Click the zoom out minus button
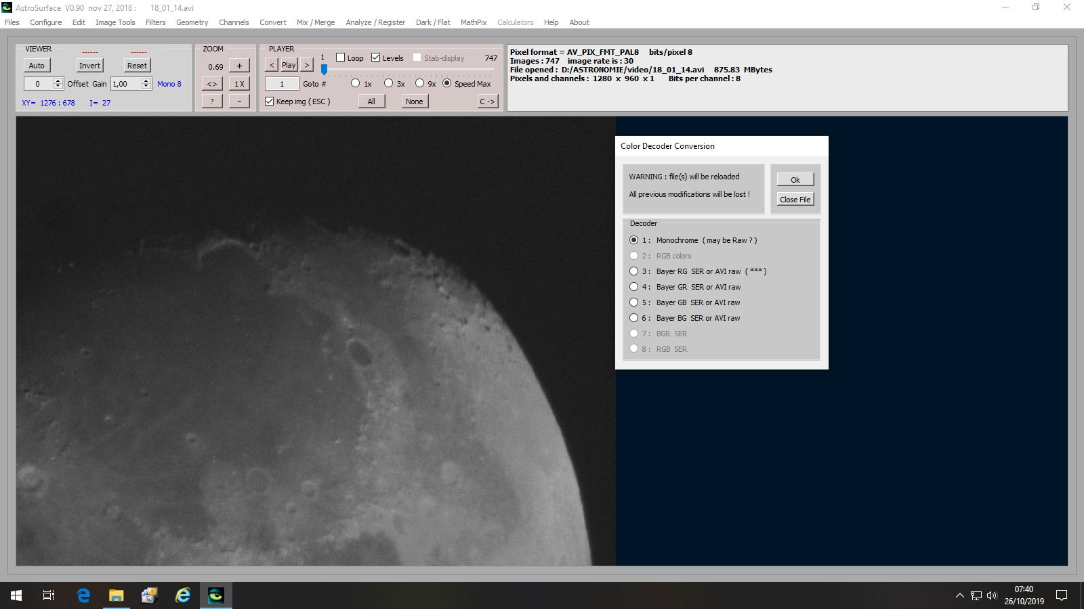Image resolution: width=1084 pixels, height=609 pixels. tap(239, 101)
